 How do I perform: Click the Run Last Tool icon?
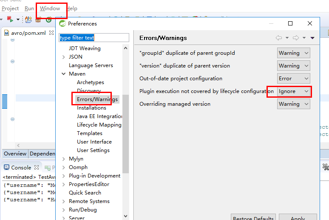click(10, 19)
